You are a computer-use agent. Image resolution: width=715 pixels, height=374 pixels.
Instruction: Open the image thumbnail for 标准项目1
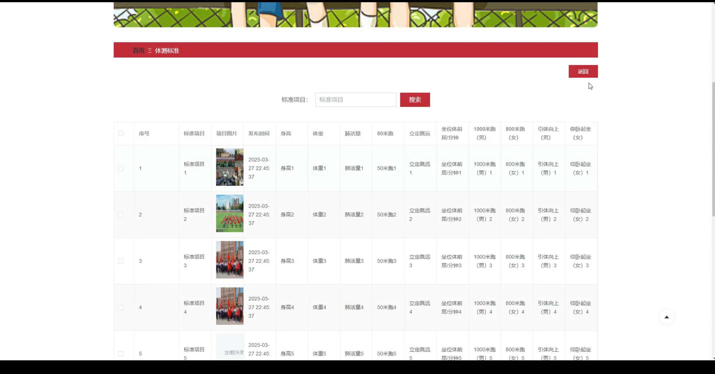tap(229, 167)
